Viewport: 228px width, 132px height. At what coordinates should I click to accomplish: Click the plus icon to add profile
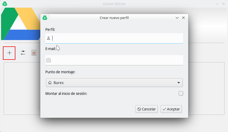(x=9, y=53)
